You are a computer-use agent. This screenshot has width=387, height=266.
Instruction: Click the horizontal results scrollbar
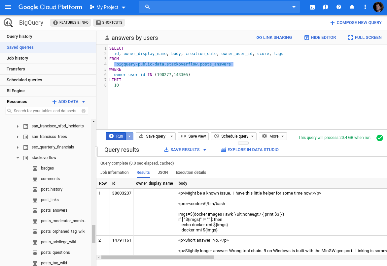pos(158,257)
